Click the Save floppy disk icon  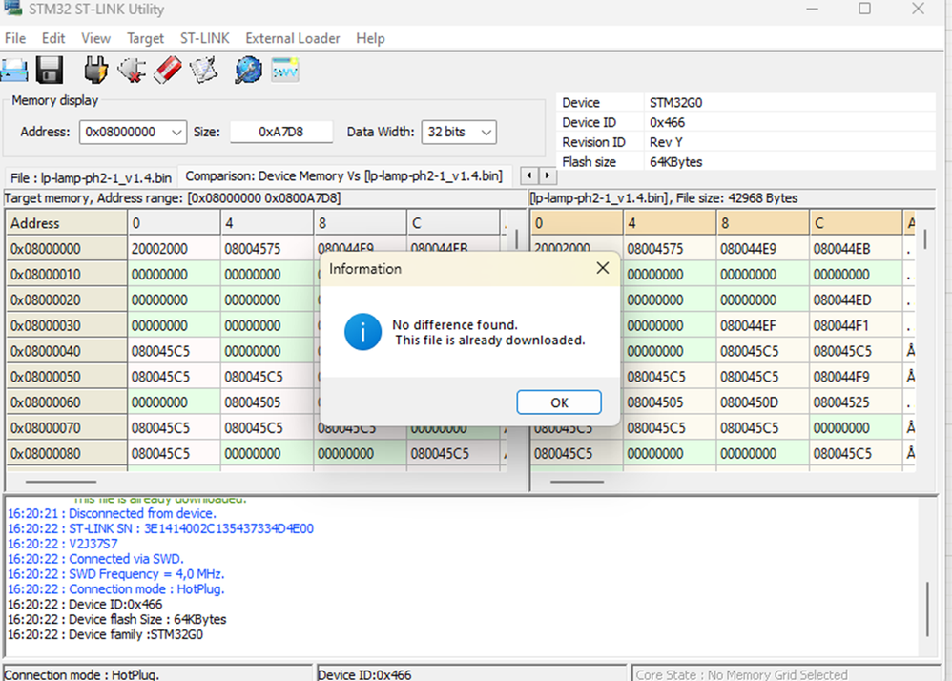50,70
